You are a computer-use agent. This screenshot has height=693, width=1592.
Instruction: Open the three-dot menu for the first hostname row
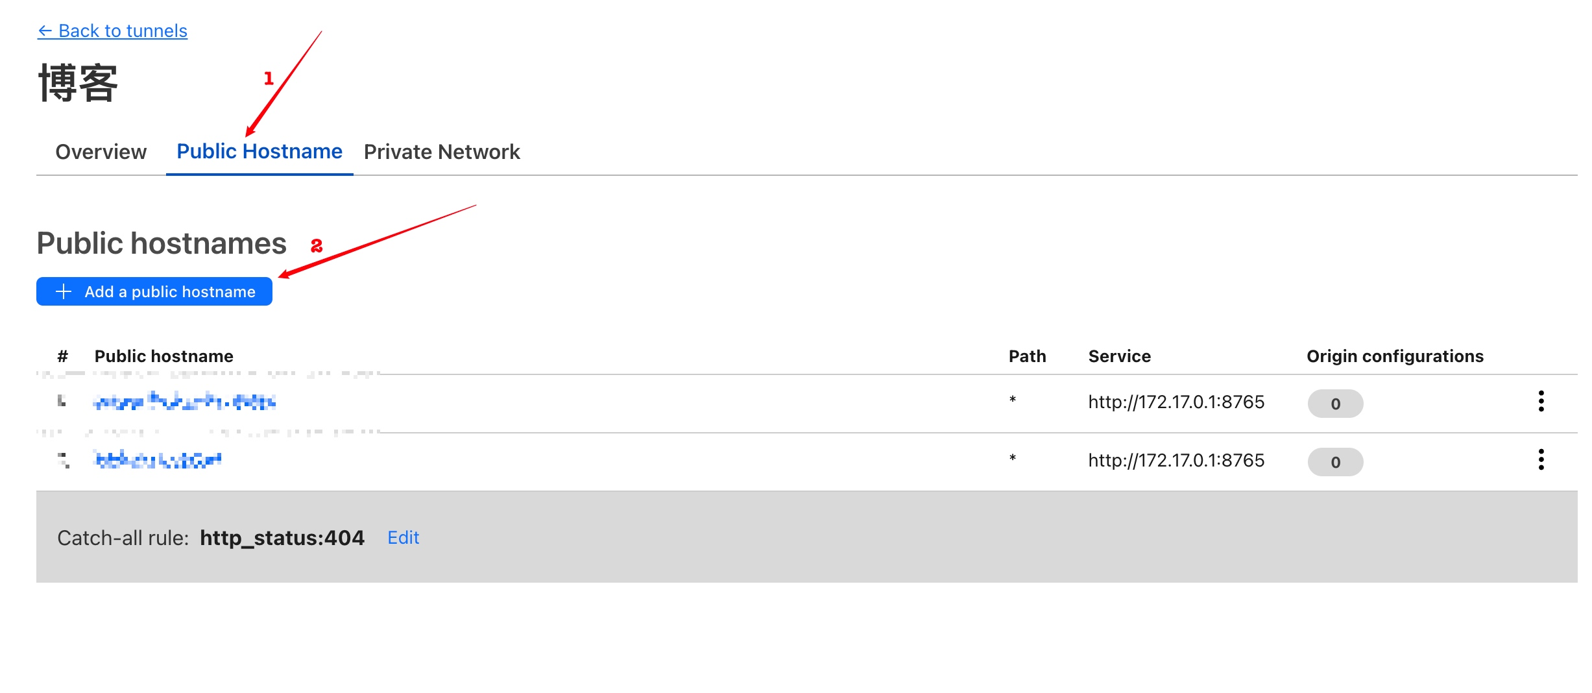coord(1541,402)
